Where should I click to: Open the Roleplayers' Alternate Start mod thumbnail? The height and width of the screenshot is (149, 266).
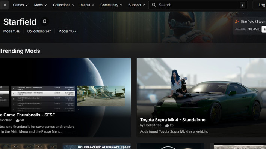coord(97,146)
